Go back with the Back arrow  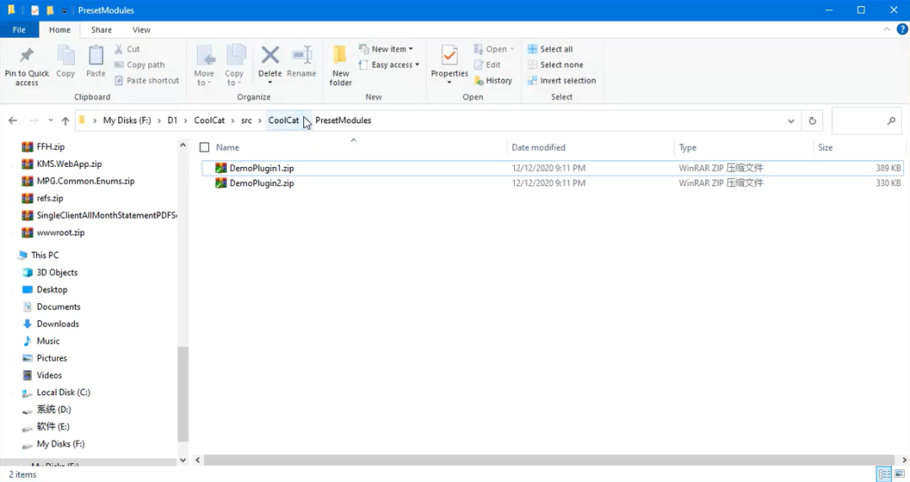click(x=13, y=121)
